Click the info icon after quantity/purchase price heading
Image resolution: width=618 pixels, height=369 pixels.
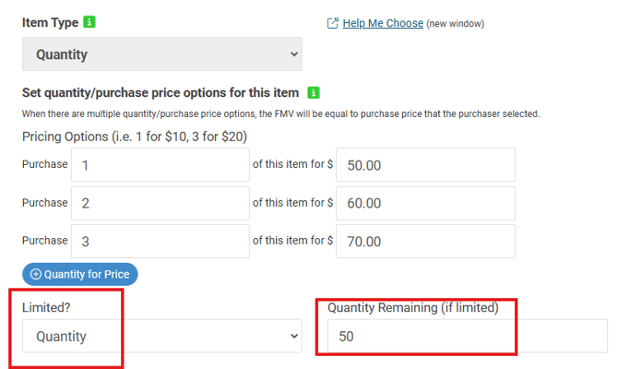click(314, 93)
